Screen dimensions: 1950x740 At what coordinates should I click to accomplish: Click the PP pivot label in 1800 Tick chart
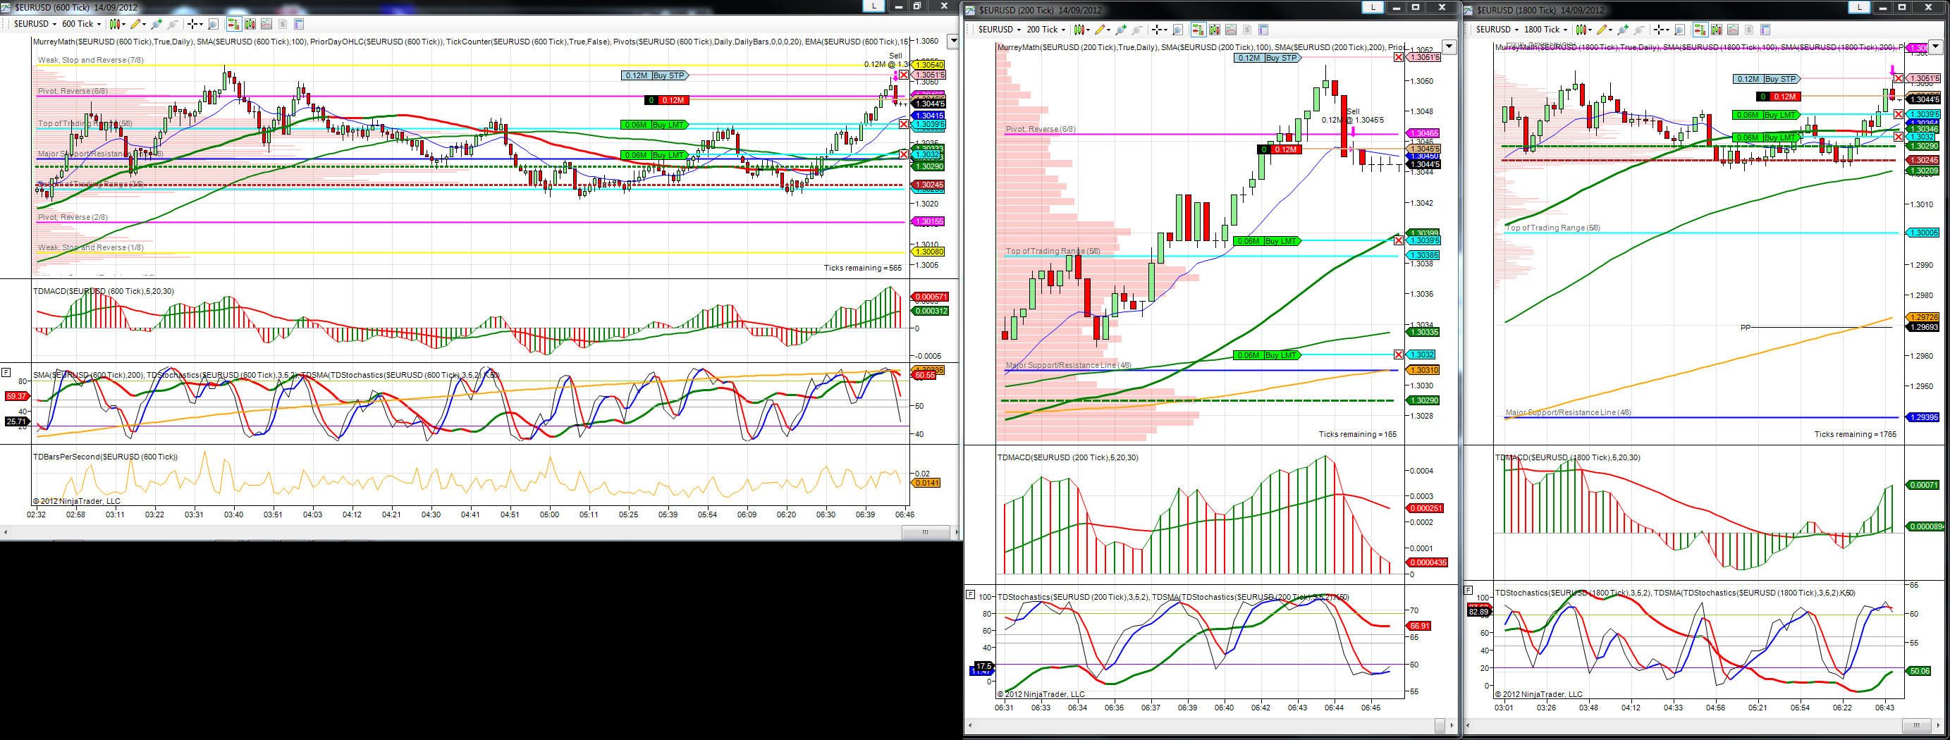pyautogui.click(x=1745, y=328)
